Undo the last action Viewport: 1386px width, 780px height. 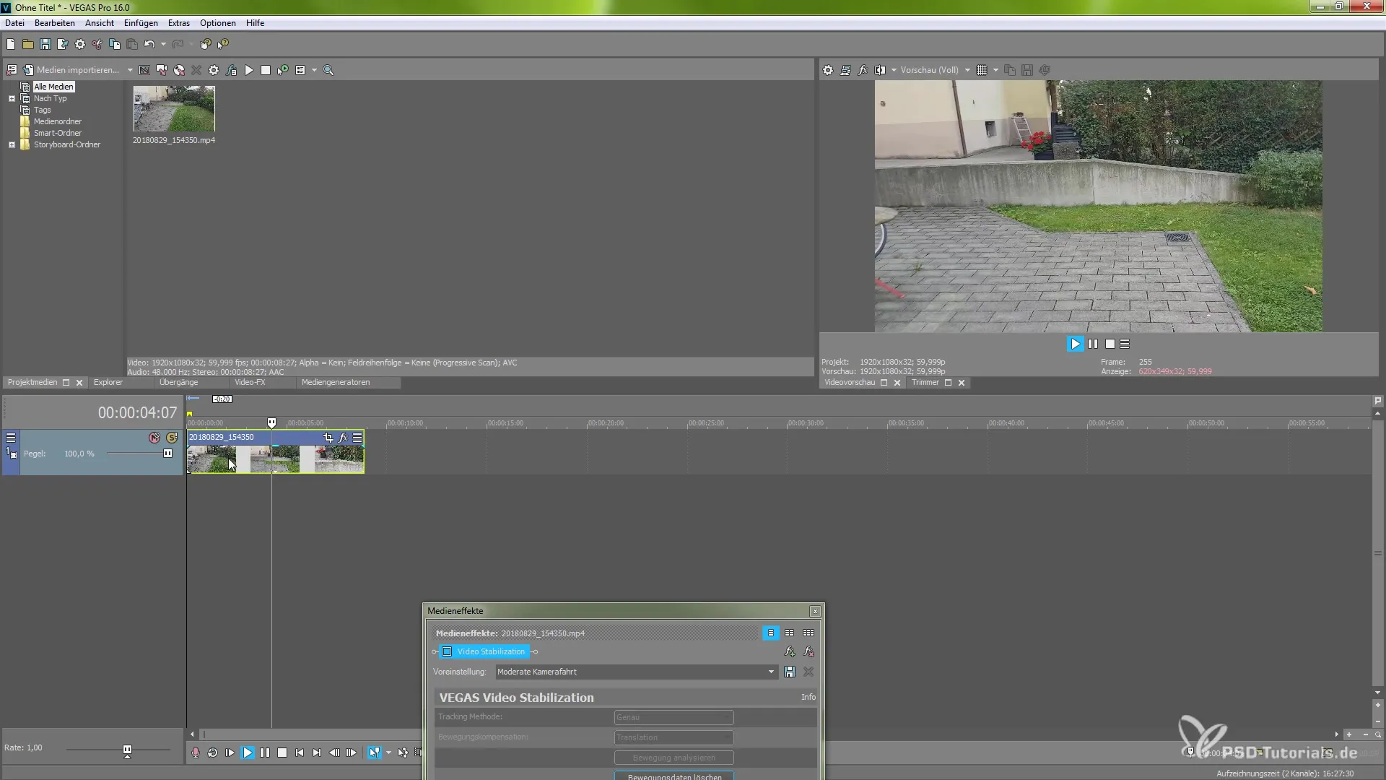point(149,44)
